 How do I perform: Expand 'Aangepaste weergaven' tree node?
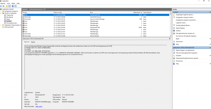[x=1, y=11]
